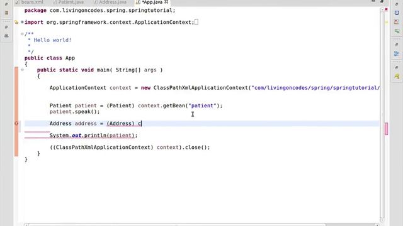Click the String[] type in main signature
The image size is (403, 226).
pos(128,70)
